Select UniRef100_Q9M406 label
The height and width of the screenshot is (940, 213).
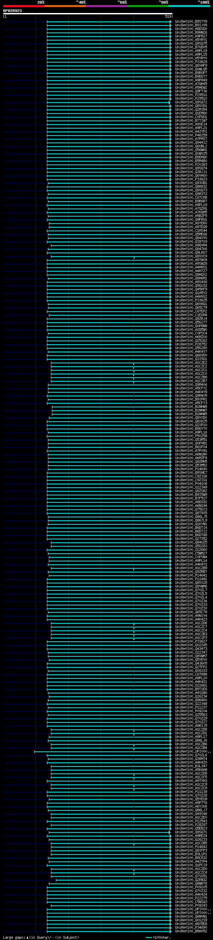coord(191,384)
